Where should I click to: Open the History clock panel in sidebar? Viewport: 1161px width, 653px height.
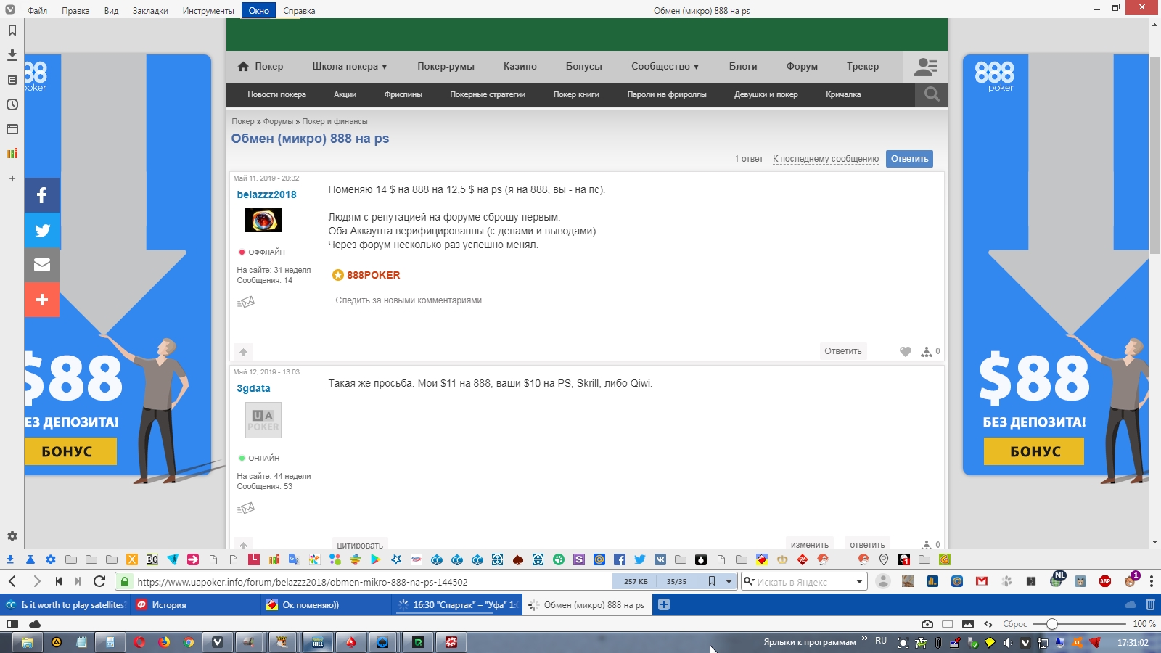(12, 104)
